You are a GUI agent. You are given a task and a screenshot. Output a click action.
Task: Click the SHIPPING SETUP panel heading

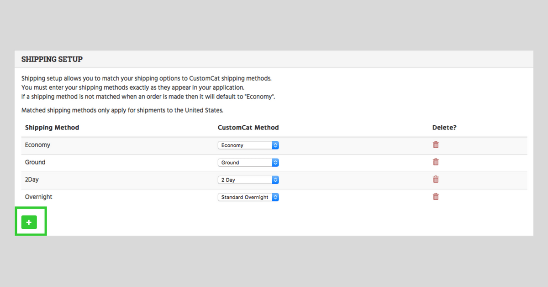(52, 59)
